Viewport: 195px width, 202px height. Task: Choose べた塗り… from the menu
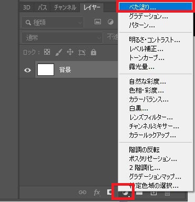[156, 7]
